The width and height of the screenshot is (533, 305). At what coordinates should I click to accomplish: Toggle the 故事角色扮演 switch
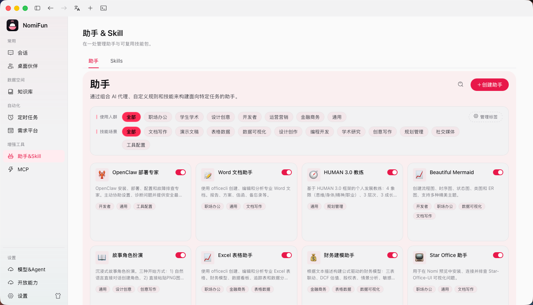pyautogui.click(x=181, y=255)
